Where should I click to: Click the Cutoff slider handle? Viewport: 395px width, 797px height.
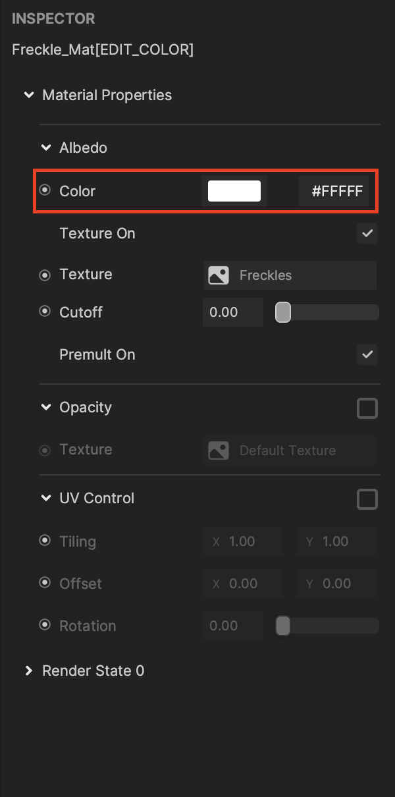[x=283, y=312]
